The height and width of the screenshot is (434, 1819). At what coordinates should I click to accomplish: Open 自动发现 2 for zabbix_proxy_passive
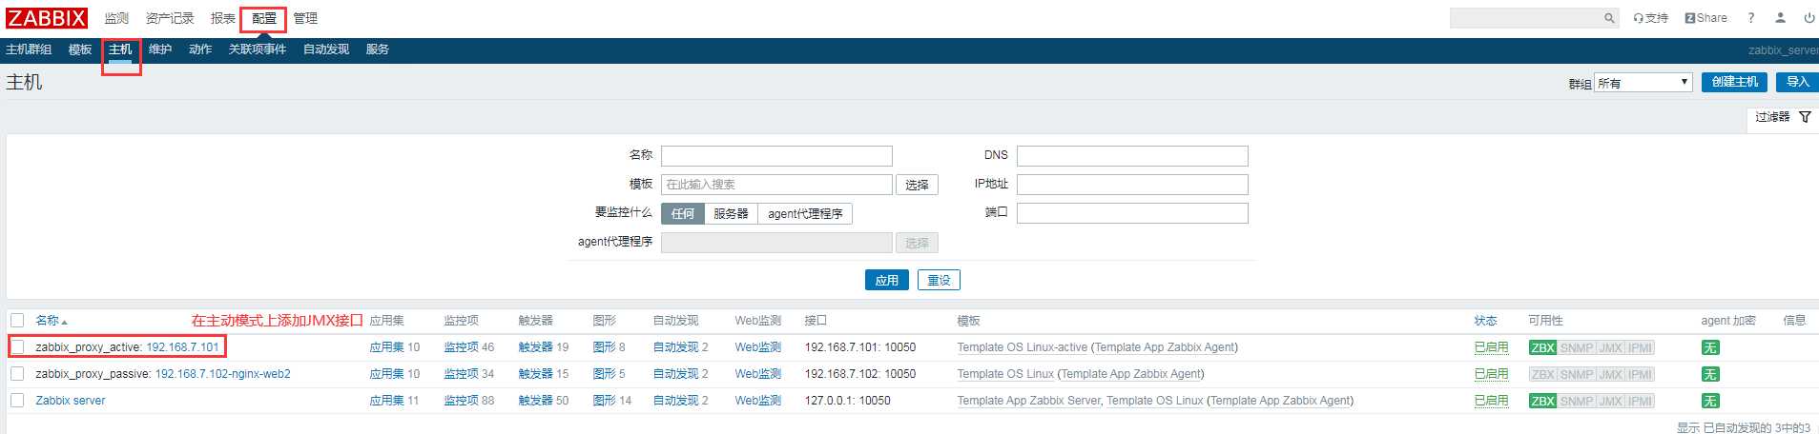(675, 374)
